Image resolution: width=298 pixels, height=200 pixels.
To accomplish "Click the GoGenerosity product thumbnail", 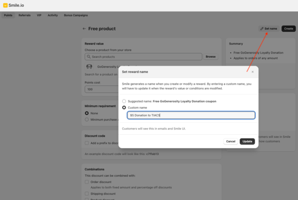I will [89, 67].
